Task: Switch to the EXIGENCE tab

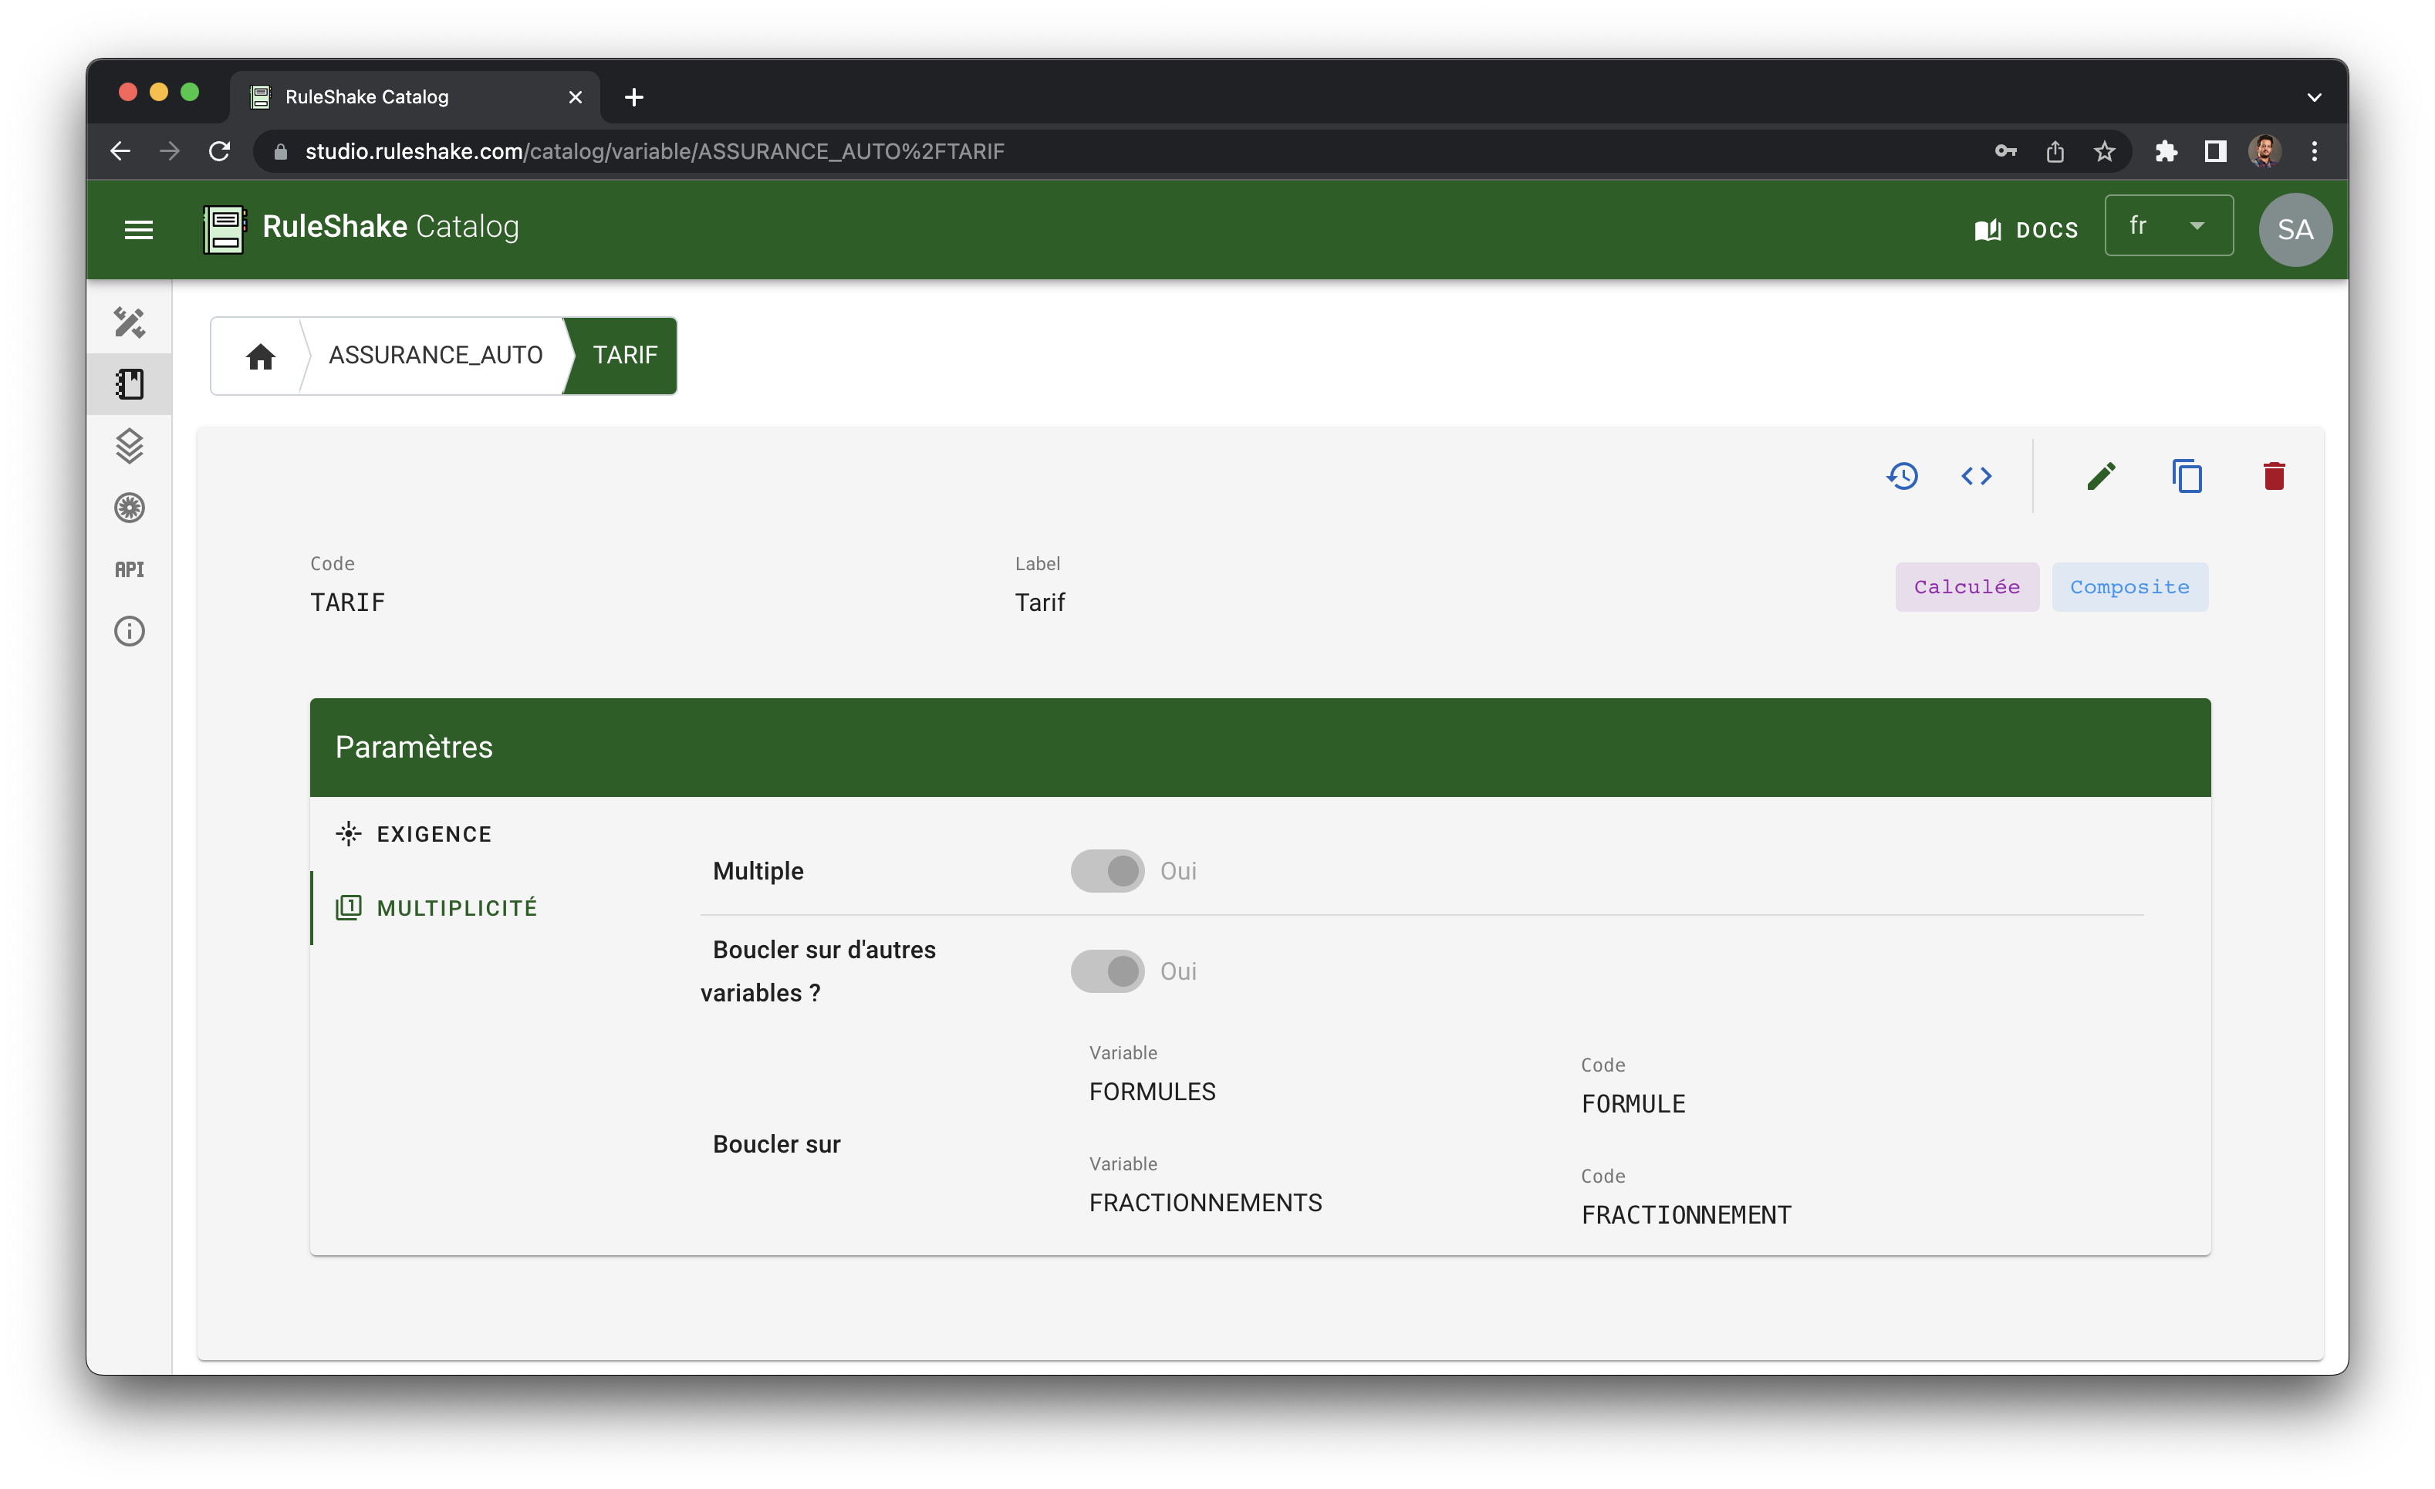Action: coord(433,834)
